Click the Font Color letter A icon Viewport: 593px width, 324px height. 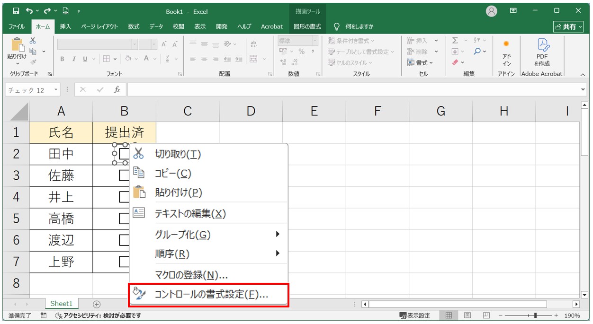coord(146,59)
